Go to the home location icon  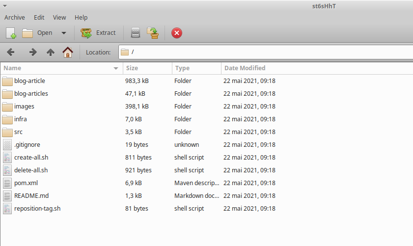(x=67, y=52)
